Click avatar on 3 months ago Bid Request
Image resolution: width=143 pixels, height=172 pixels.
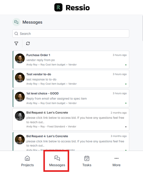coord(20,140)
